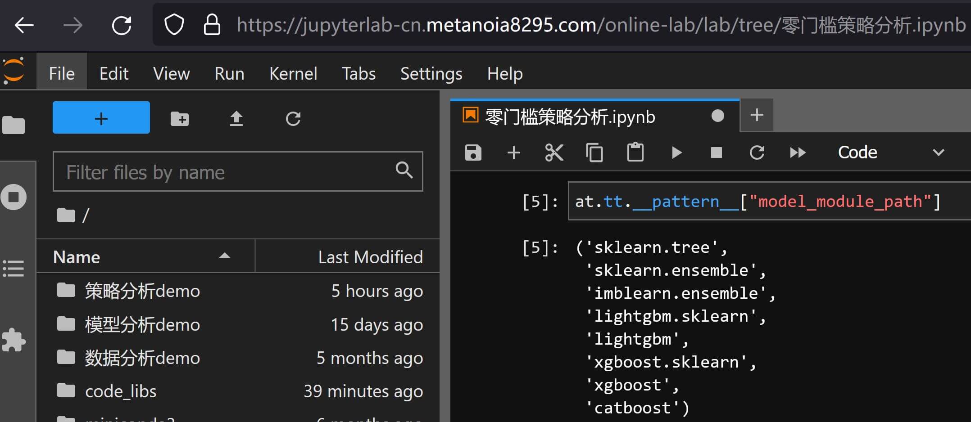Open the Running Terminals and Kernels sidebar
971x422 pixels.
coord(14,197)
